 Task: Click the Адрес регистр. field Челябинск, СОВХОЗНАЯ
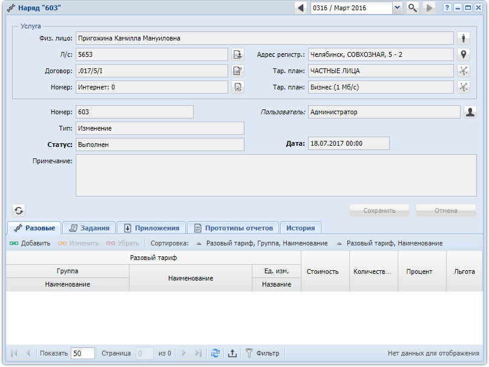click(381, 54)
